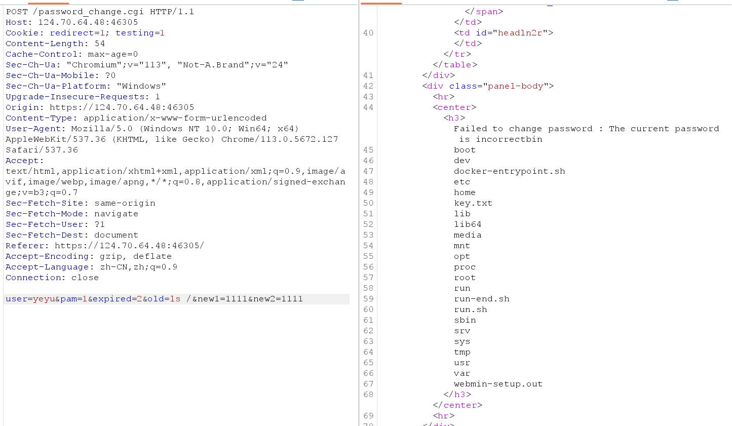Click the POST /password_change.cgi request line

pos(100,12)
